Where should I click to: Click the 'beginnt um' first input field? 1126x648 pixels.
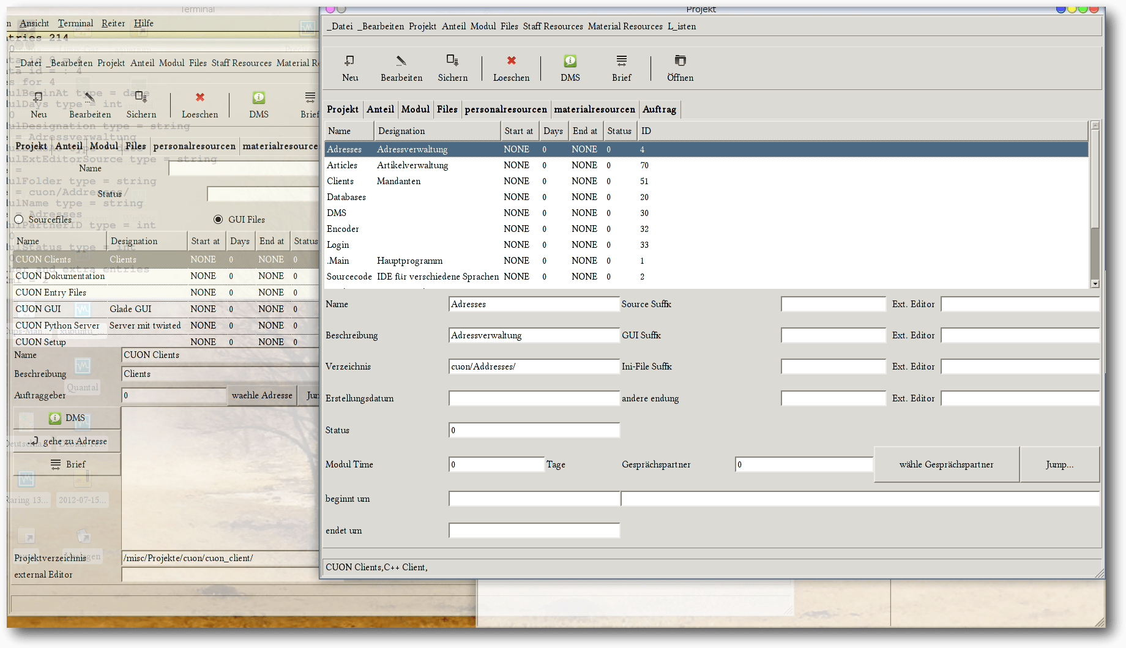tap(534, 499)
